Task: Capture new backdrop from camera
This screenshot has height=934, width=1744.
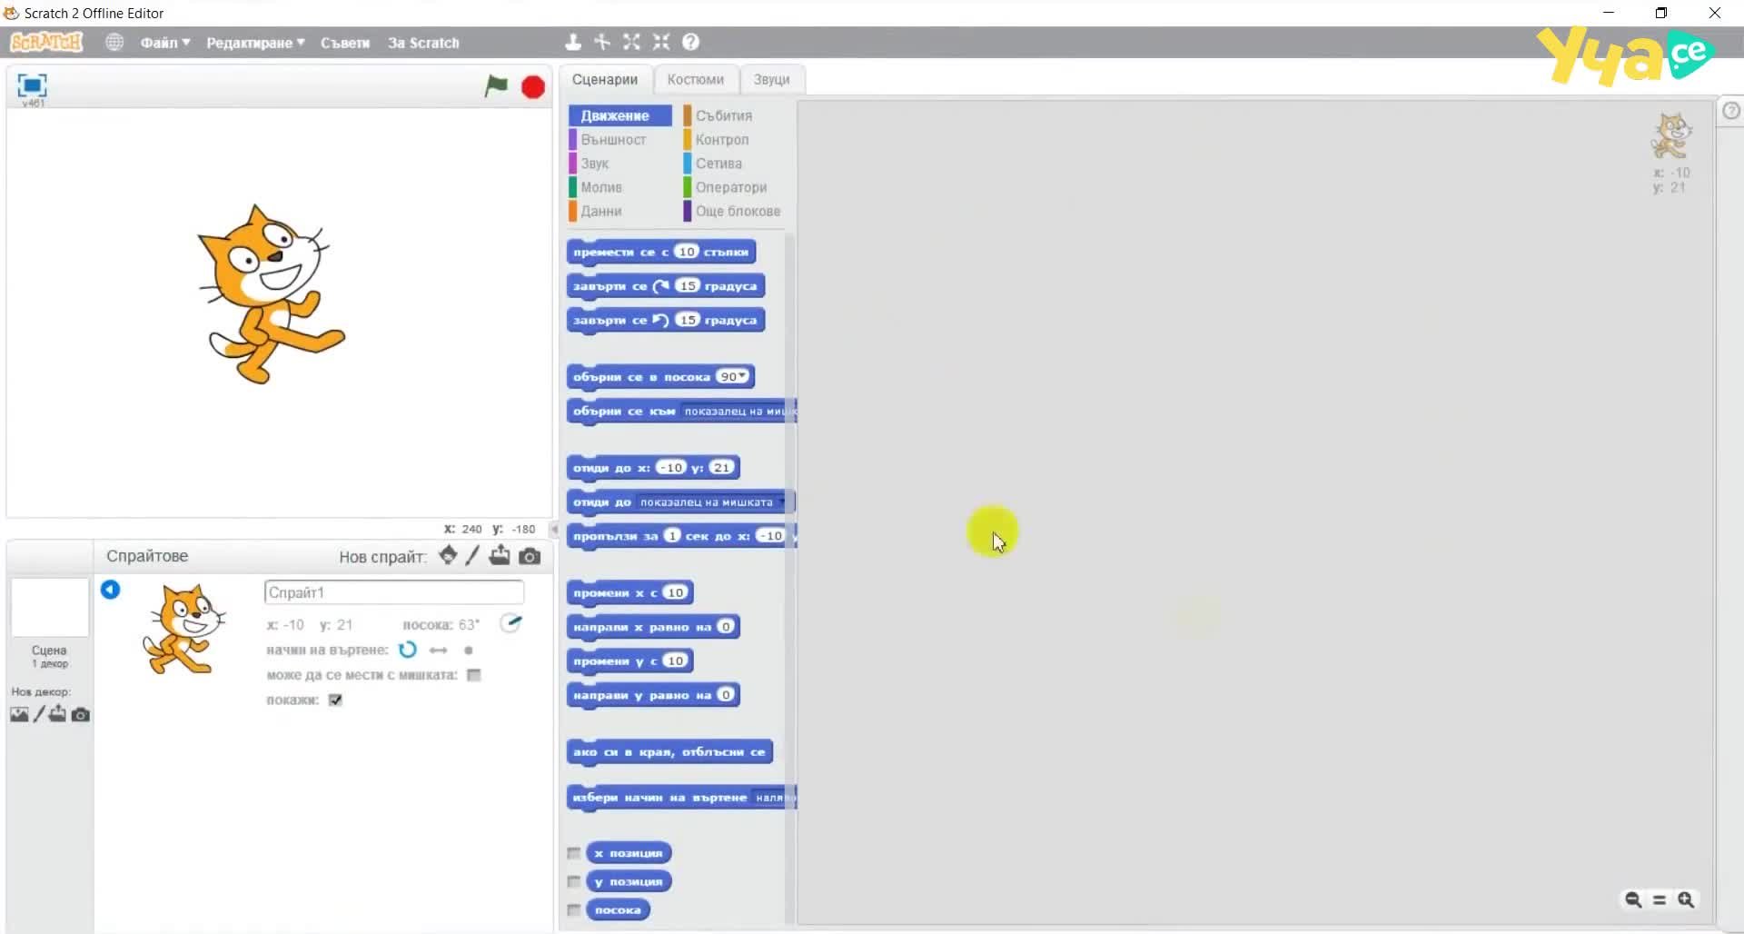Action: [81, 715]
